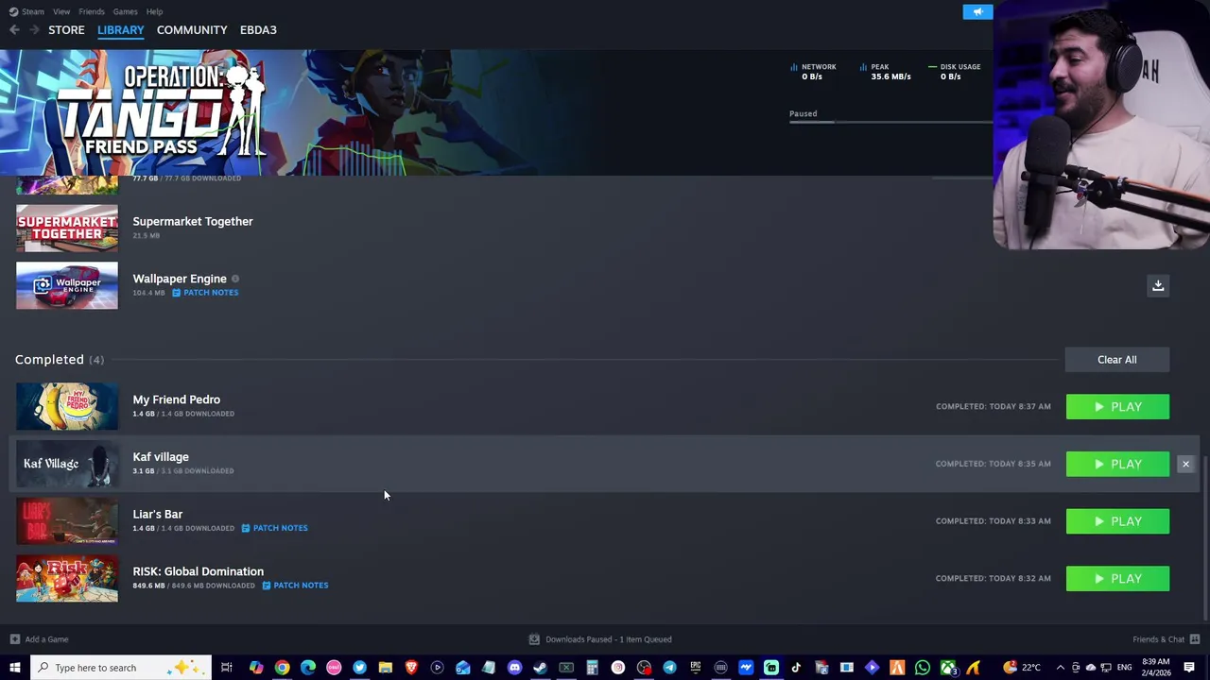Screen dimensions: 1210x680
Task: Open Brave browser from taskbar
Action: (411, 668)
